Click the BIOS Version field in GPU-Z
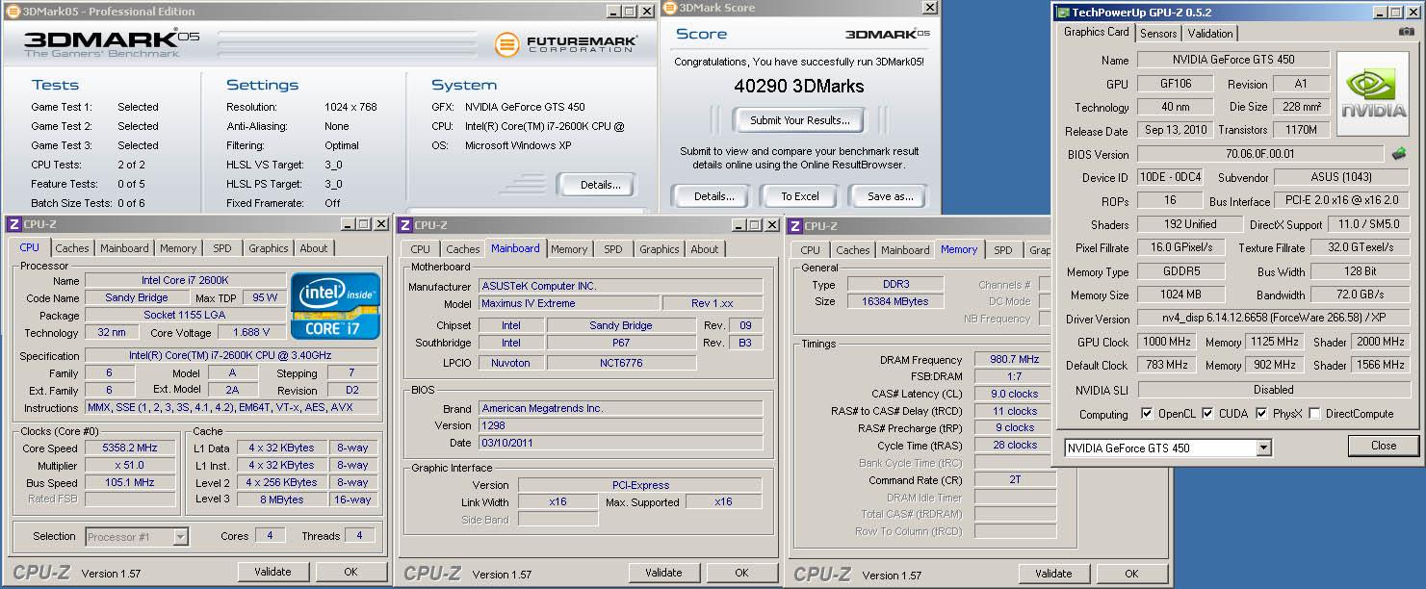Image resolution: width=1426 pixels, height=589 pixels. (x=1260, y=154)
